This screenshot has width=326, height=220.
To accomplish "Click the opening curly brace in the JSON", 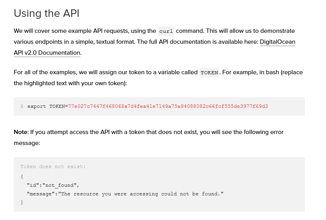I will 22,176.
